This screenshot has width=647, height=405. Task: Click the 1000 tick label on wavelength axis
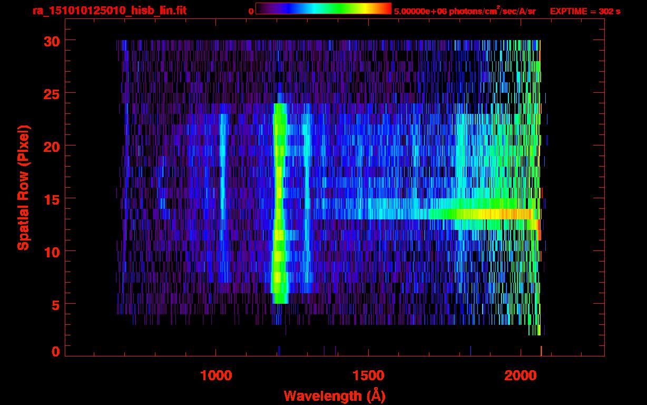(x=216, y=375)
